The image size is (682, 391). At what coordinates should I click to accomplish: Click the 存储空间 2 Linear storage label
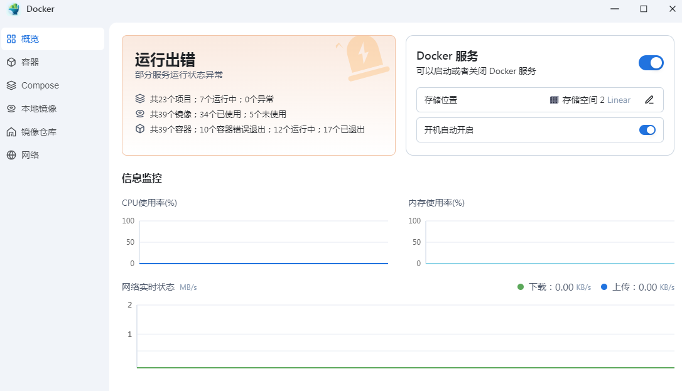(x=596, y=100)
